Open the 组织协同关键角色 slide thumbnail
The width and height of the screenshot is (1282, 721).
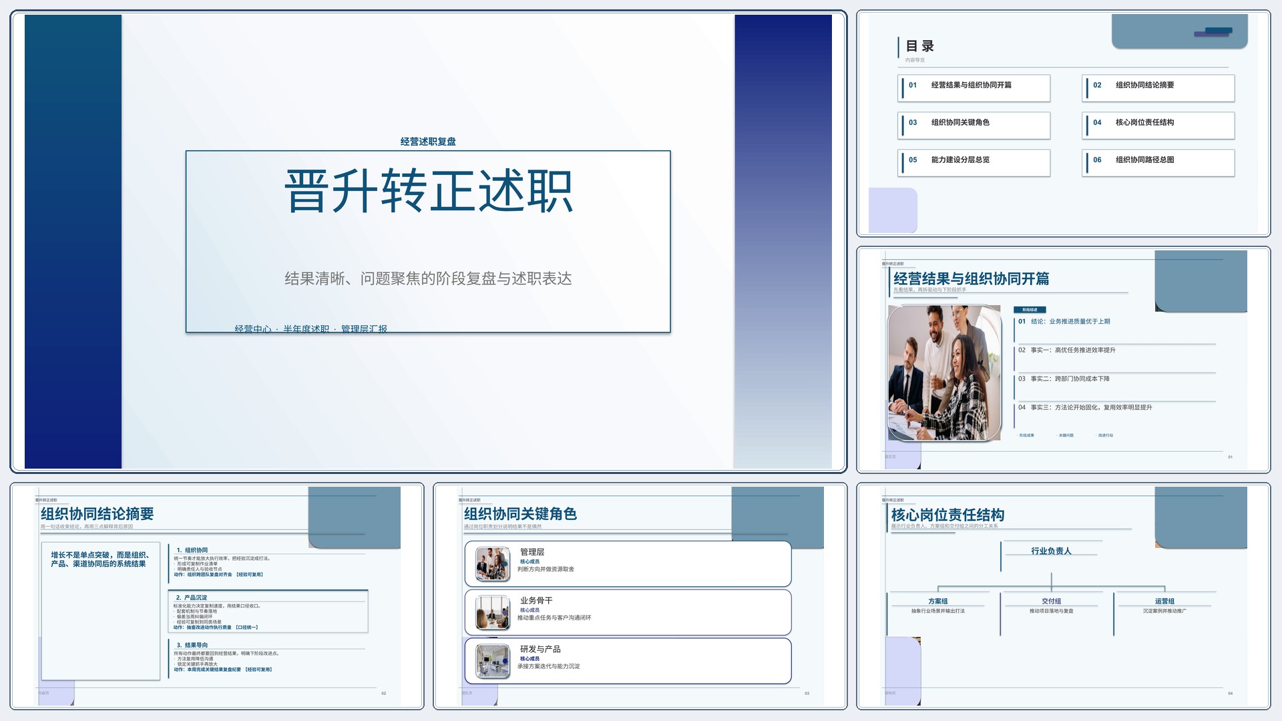[640, 596]
